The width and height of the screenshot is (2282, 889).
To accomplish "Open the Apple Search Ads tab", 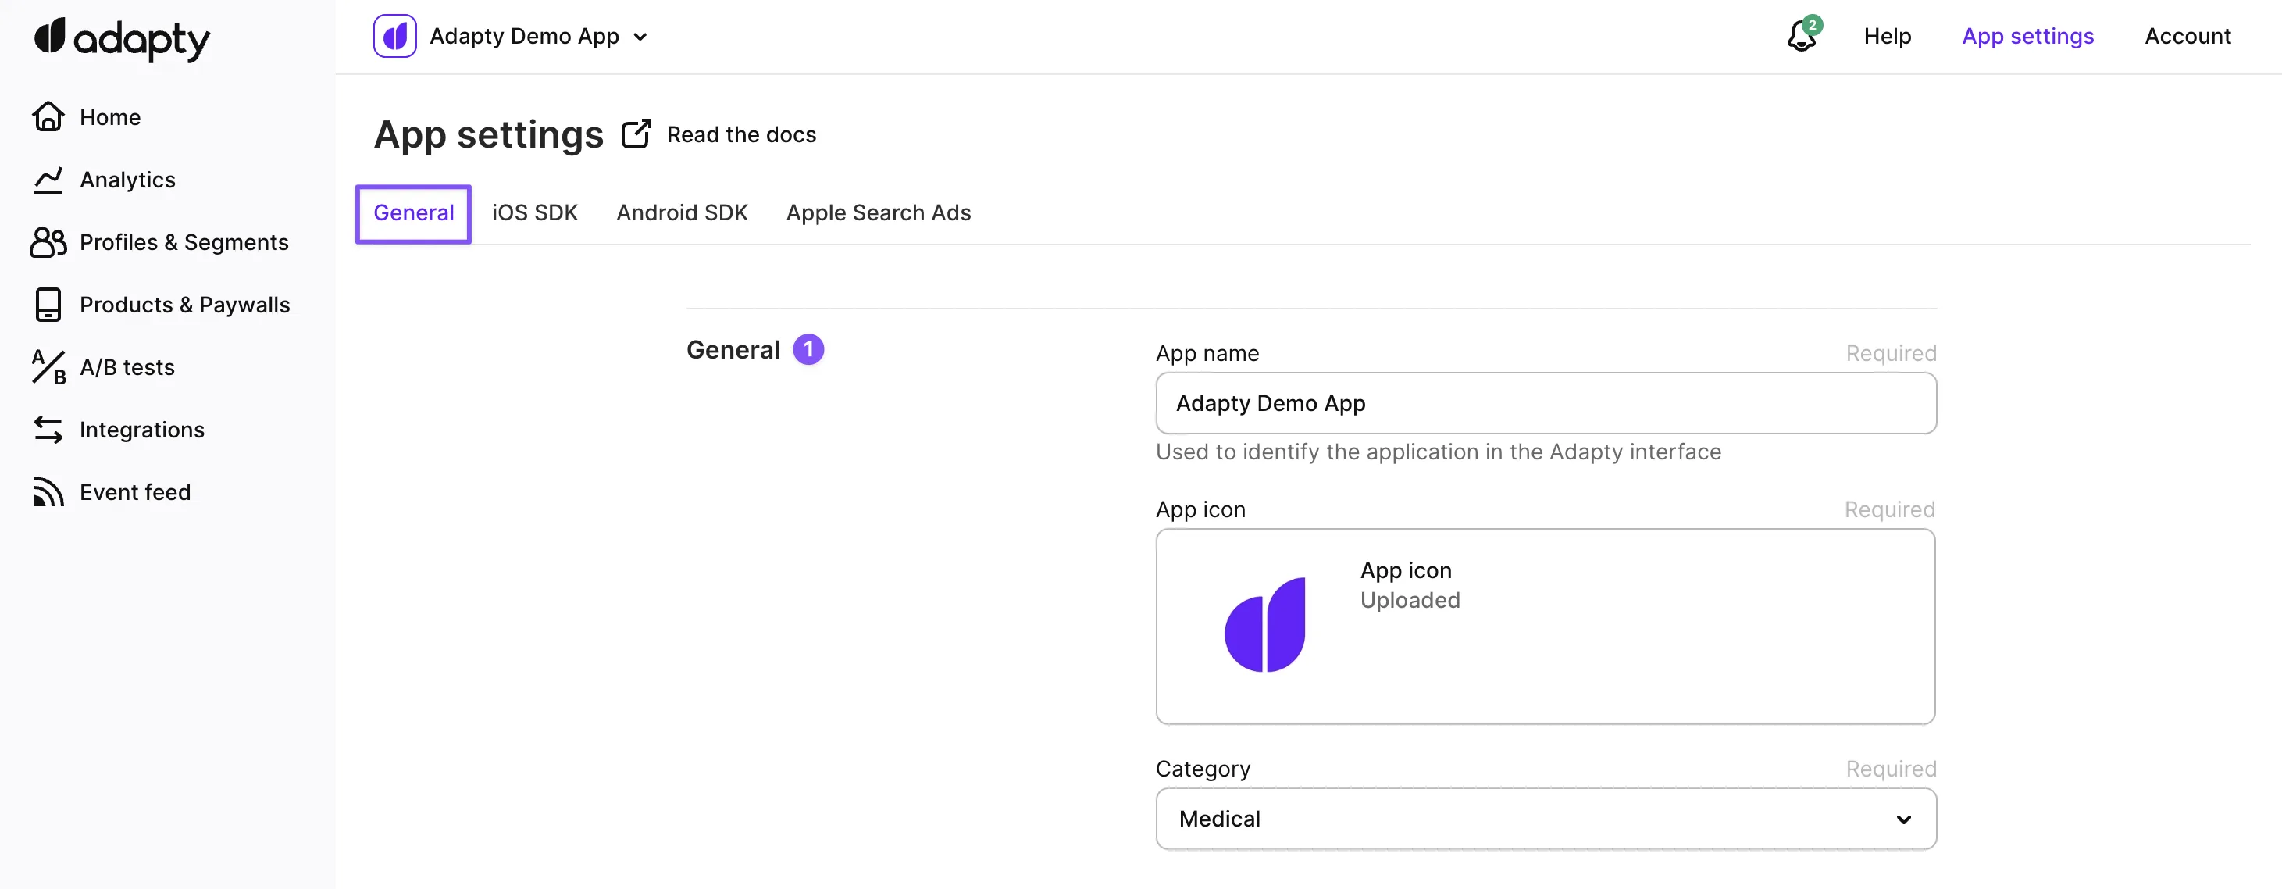I will [878, 212].
